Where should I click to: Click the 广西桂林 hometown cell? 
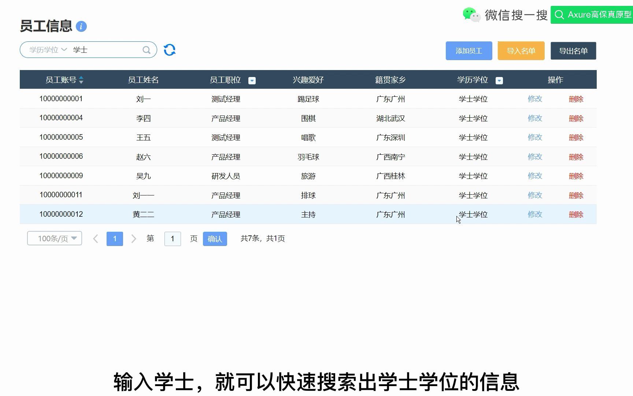click(390, 176)
